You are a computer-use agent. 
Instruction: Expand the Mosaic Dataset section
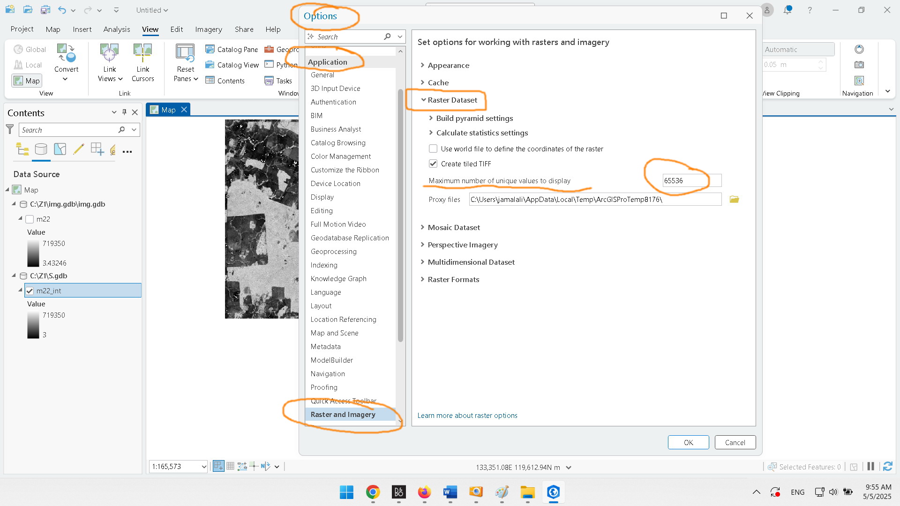tap(422, 227)
